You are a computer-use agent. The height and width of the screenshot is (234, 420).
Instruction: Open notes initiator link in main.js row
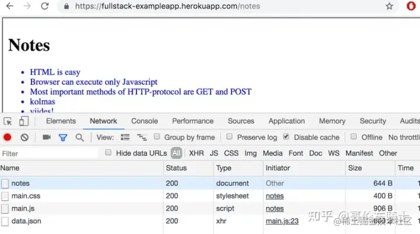pyautogui.click(x=275, y=208)
